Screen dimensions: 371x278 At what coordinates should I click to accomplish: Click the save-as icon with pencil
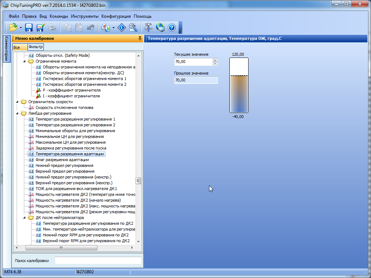[40, 27]
